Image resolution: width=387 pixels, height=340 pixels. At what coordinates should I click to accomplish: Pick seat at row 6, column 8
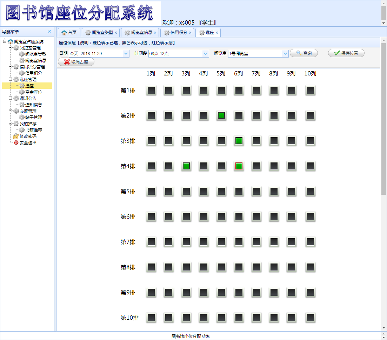pyautogui.click(x=274, y=216)
